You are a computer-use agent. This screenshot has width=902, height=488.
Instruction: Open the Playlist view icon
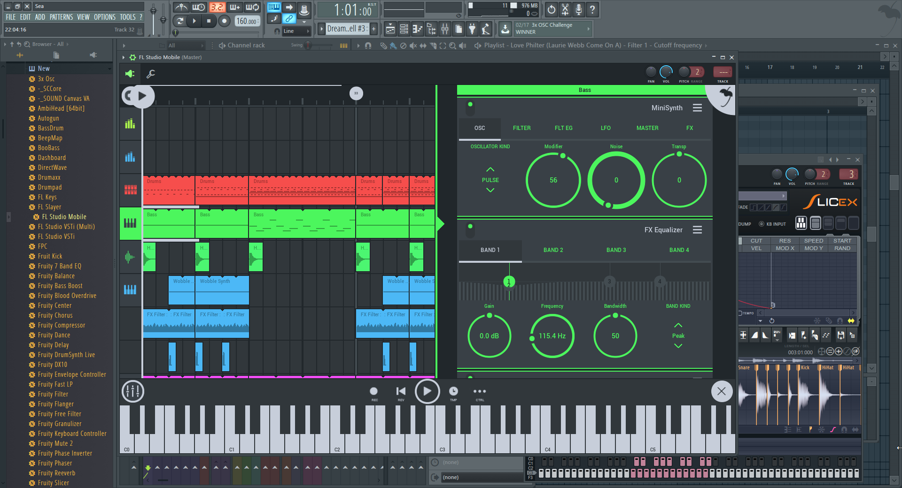(x=390, y=29)
